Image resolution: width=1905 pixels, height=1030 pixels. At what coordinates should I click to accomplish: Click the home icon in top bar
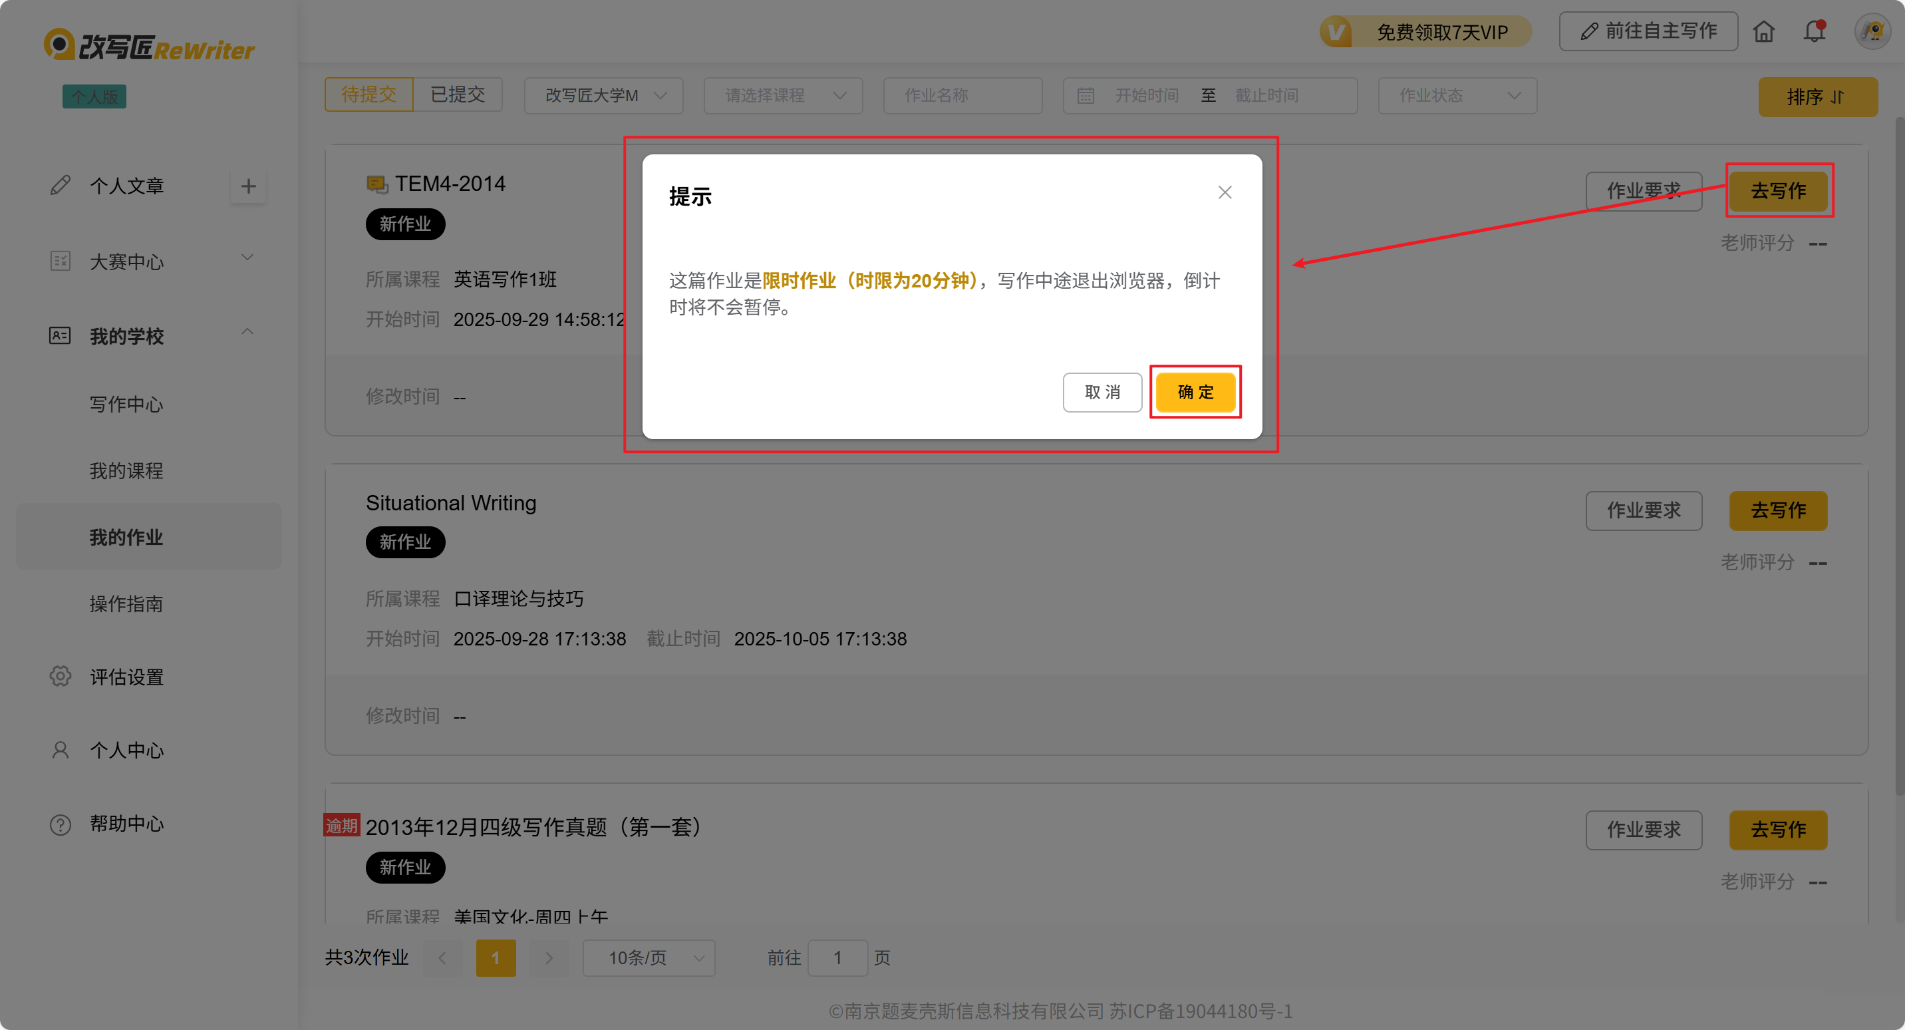pos(1763,32)
